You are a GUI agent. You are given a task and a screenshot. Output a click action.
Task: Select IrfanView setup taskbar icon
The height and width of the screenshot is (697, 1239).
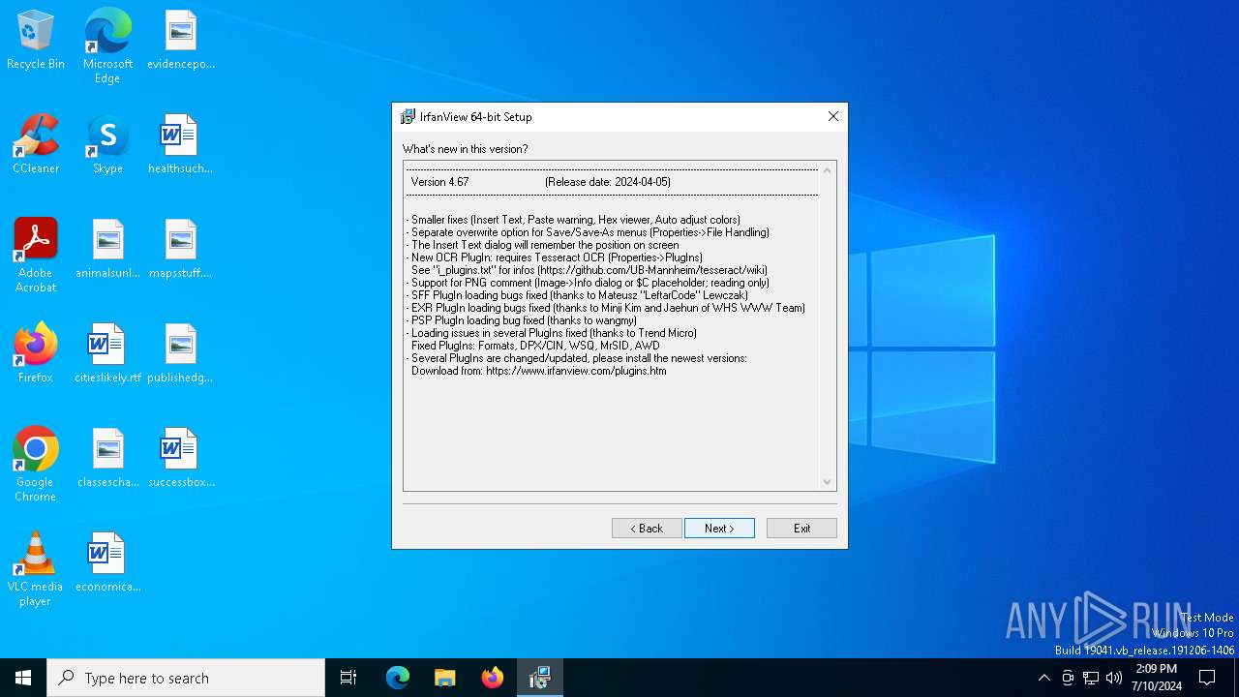coord(539,678)
